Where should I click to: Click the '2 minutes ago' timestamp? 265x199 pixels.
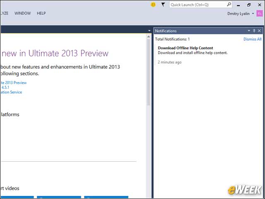(169, 62)
